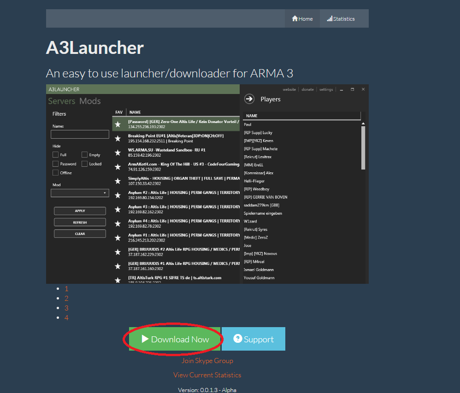Viewport: 460px width, 393px height.
Task: Select the SimplyAltis HOUSING server row
Action: click(176, 181)
